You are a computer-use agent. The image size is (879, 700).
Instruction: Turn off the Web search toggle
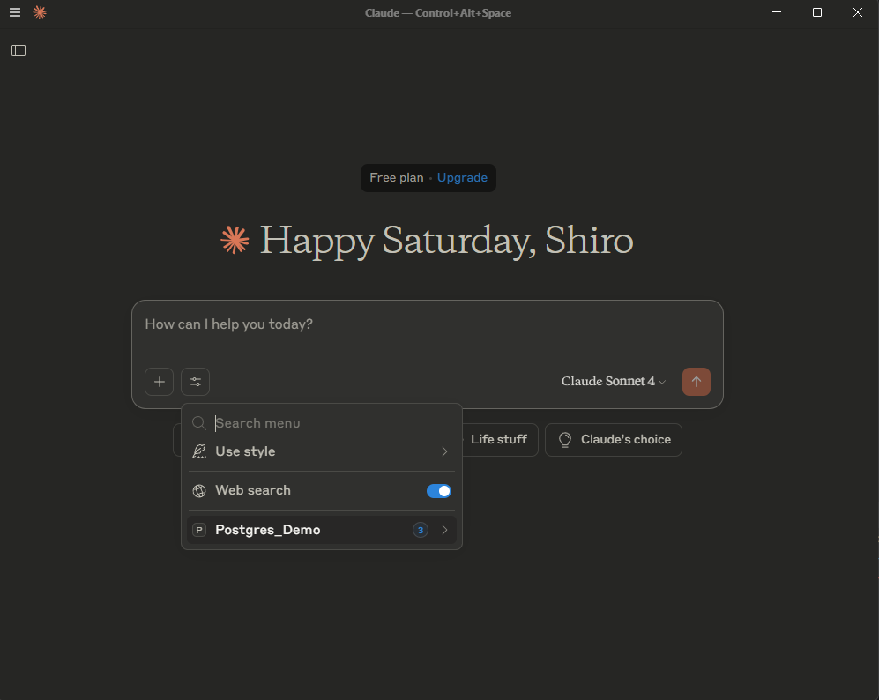pos(439,491)
